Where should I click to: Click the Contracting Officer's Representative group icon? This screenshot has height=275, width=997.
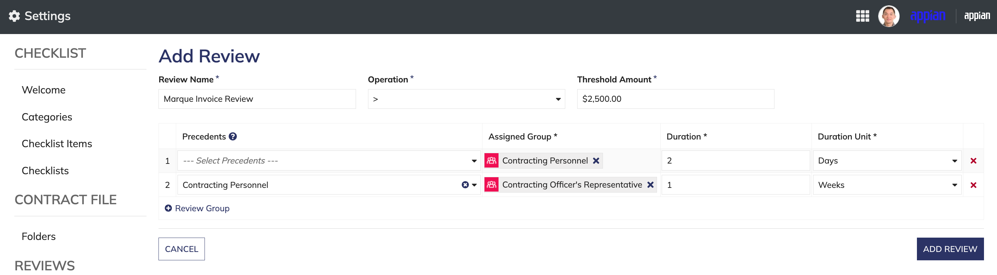(x=491, y=185)
